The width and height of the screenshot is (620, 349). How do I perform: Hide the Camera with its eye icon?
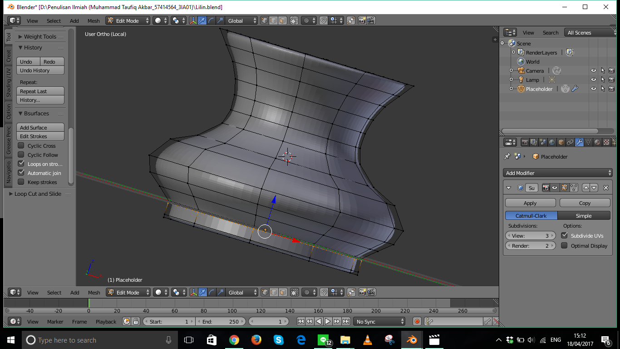coord(593,70)
